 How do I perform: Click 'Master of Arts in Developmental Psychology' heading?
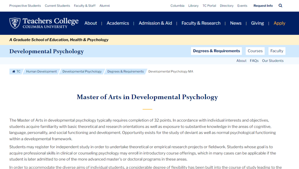click(x=147, y=97)
